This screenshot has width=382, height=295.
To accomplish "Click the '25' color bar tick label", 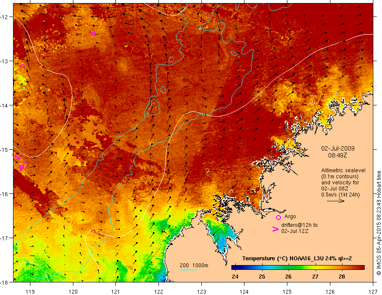I will point(262,276).
